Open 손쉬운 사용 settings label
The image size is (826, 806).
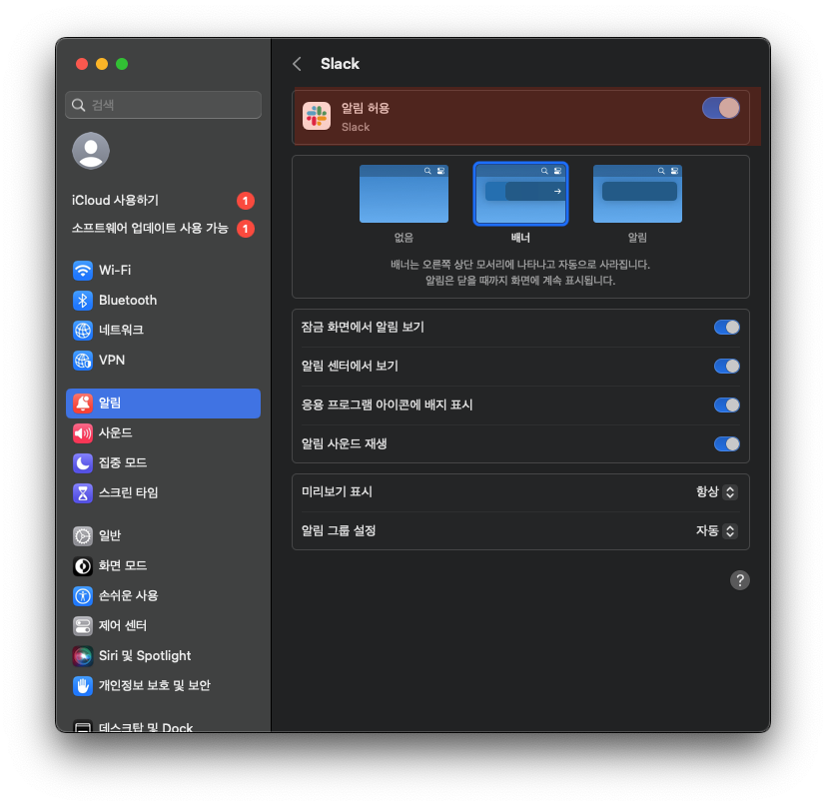(129, 596)
